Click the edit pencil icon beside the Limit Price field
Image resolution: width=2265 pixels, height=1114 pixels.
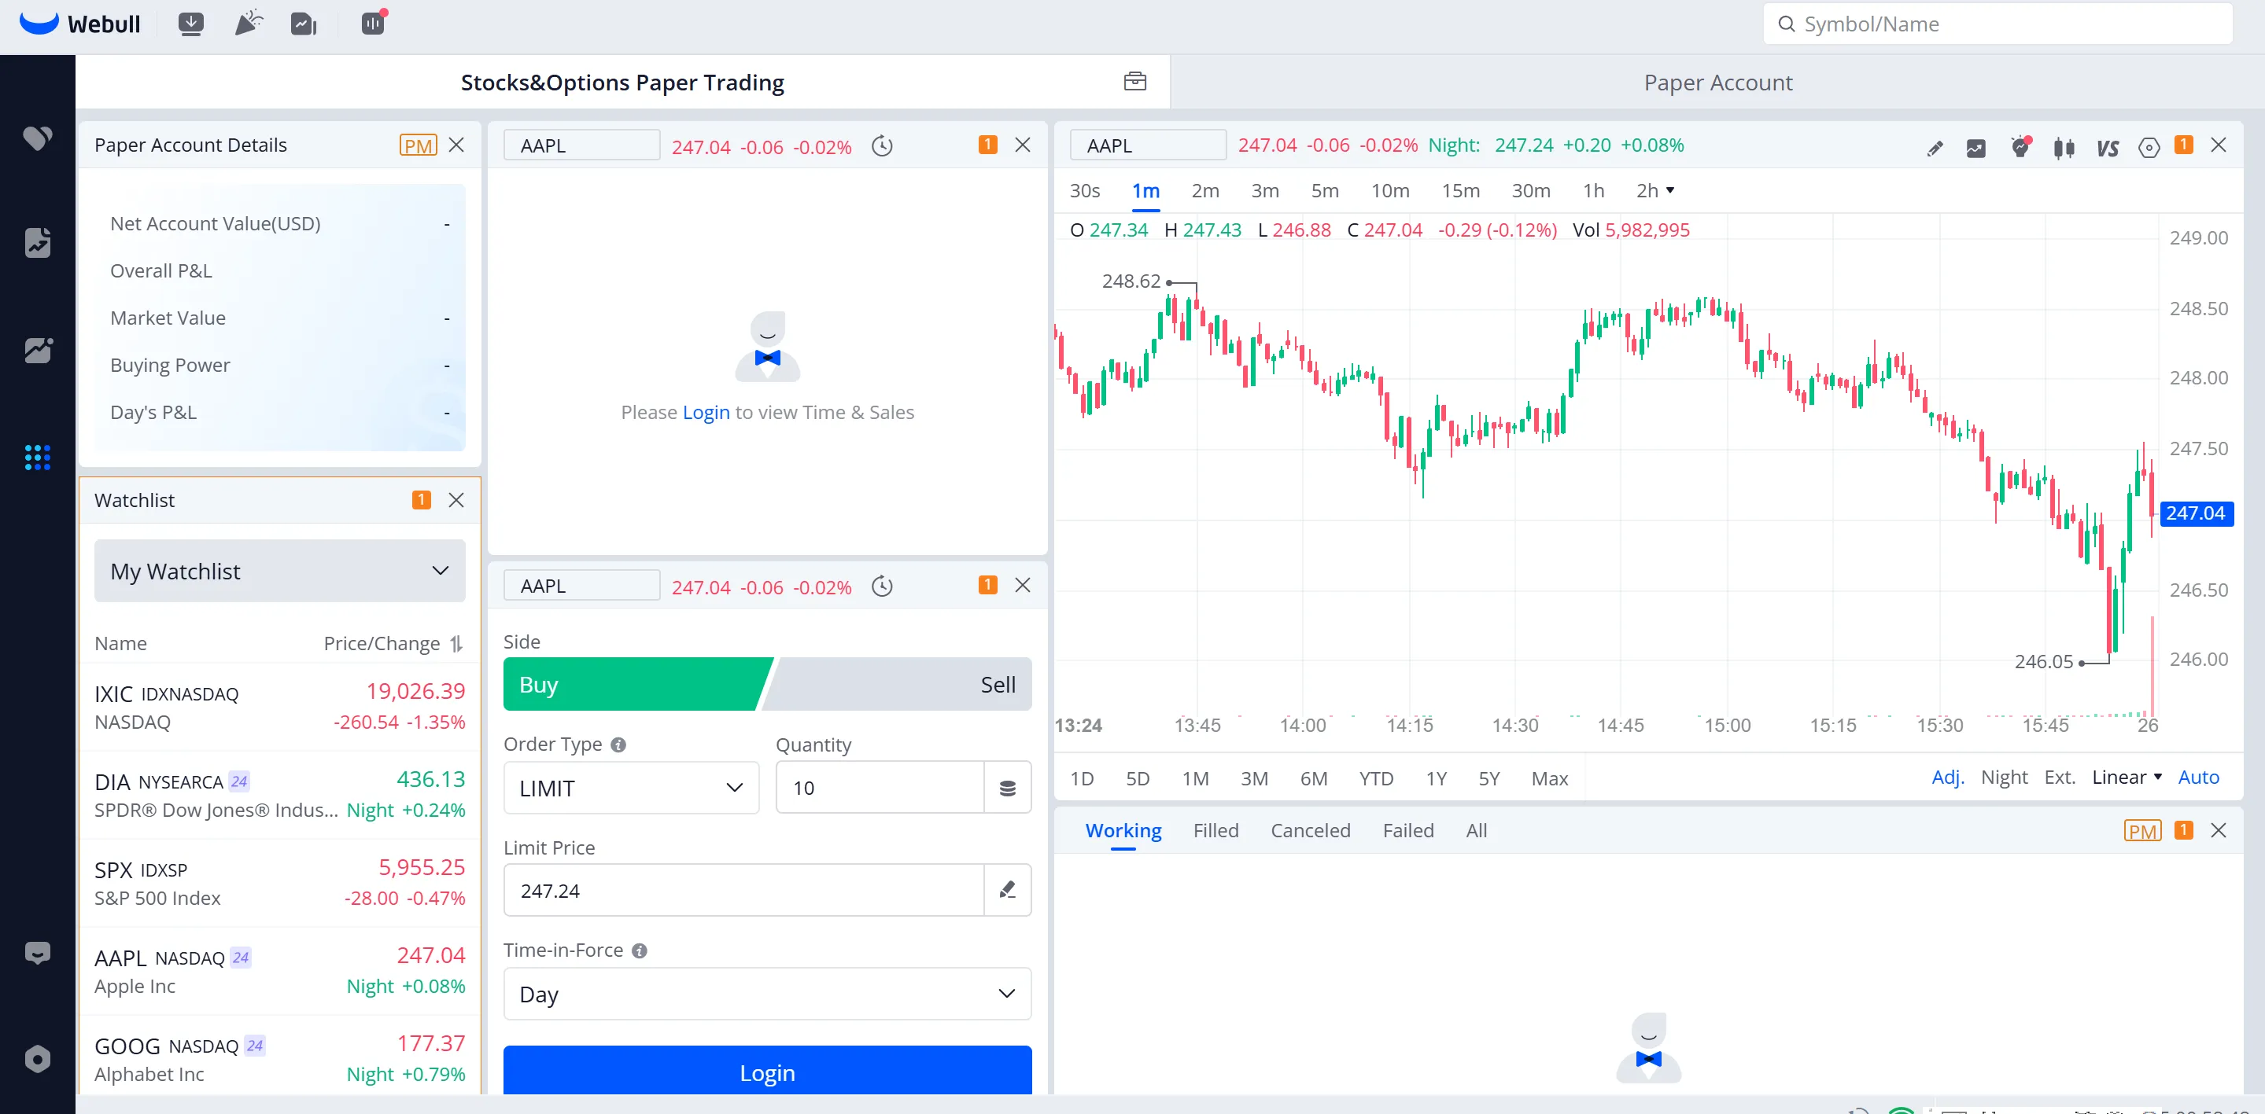pyautogui.click(x=1008, y=890)
